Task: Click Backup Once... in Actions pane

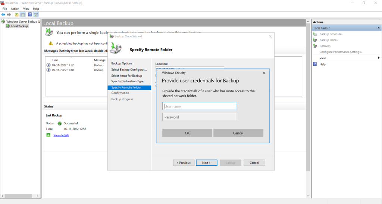Action: (x=329, y=40)
